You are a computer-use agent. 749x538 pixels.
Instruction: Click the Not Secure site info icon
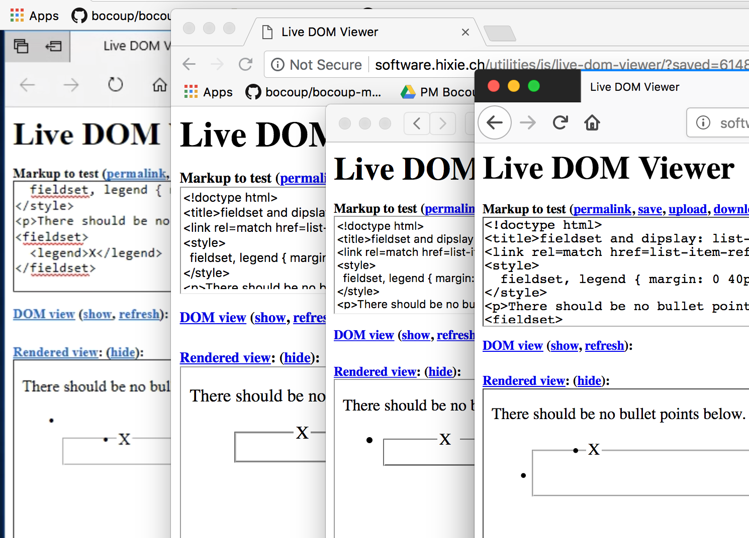point(277,64)
